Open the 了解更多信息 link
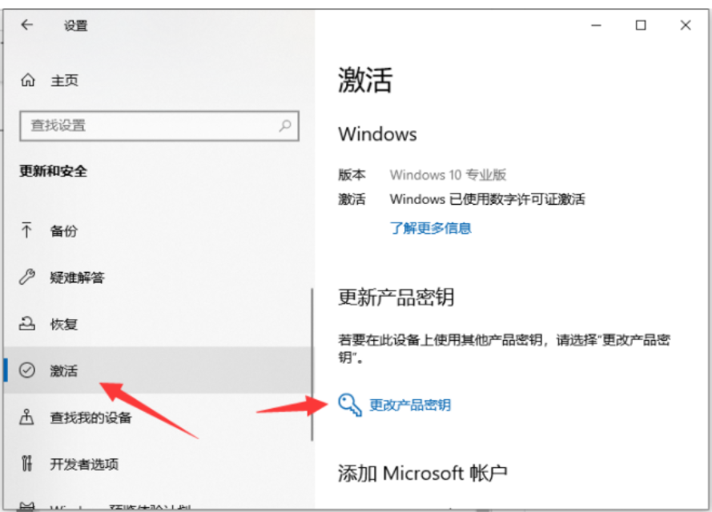712x512 pixels. click(x=430, y=228)
